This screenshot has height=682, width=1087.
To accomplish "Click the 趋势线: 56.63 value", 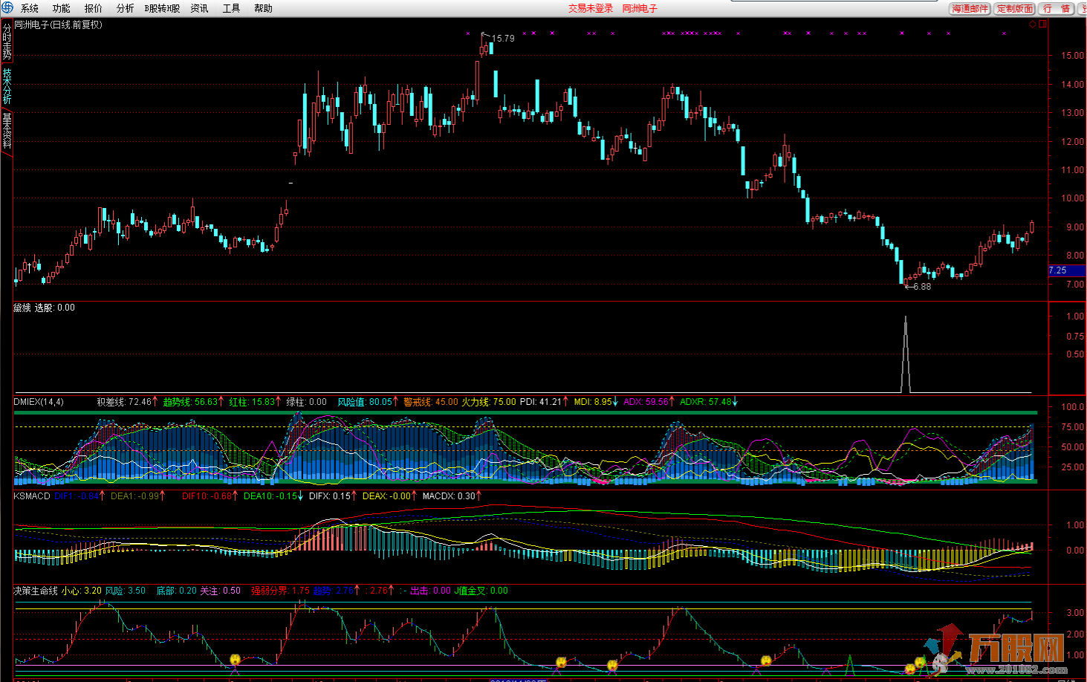I will [x=191, y=402].
